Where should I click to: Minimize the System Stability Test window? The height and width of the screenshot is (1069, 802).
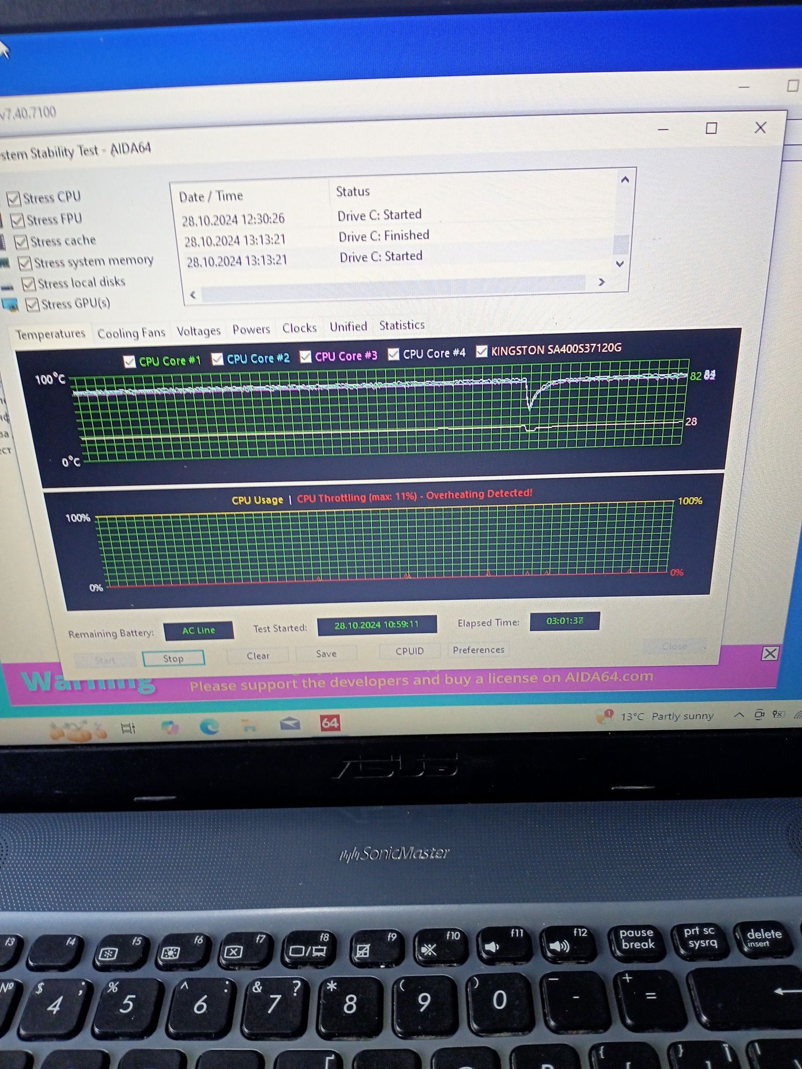click(663, 129)
